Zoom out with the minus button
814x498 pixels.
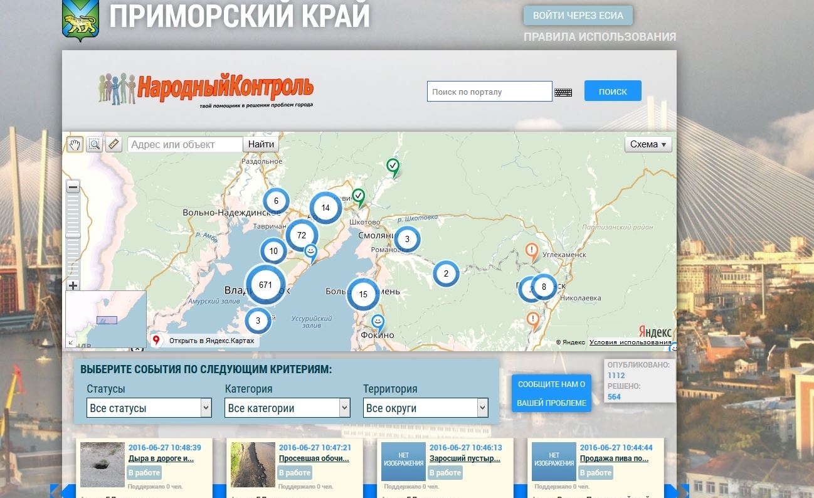tap(73, 187)
